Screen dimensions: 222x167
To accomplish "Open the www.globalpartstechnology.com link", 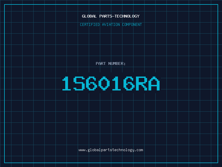I will (x=111, y=150).
